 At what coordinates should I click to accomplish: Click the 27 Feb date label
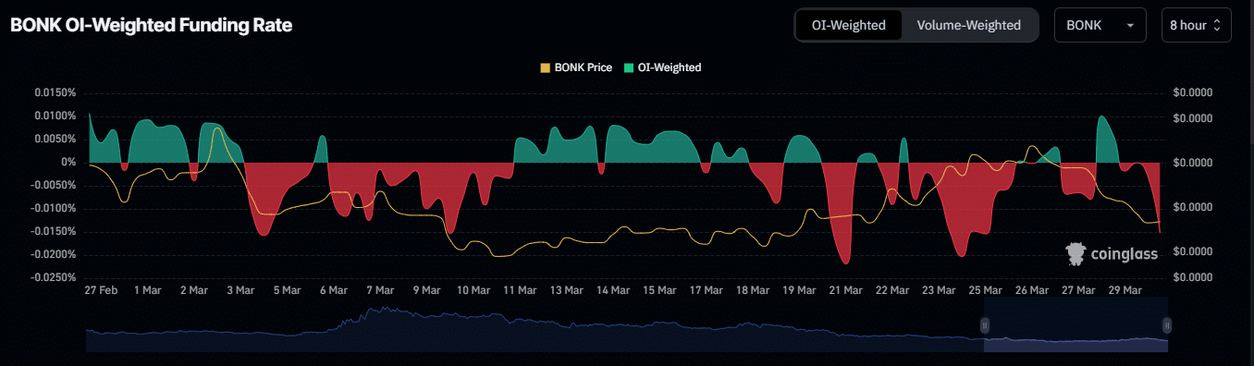100,290
